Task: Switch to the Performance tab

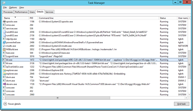Action: [21, 12]
